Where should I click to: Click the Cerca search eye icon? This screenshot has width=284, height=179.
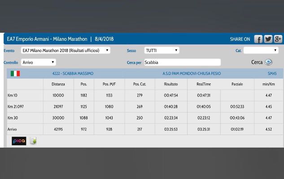click(268, 62)
